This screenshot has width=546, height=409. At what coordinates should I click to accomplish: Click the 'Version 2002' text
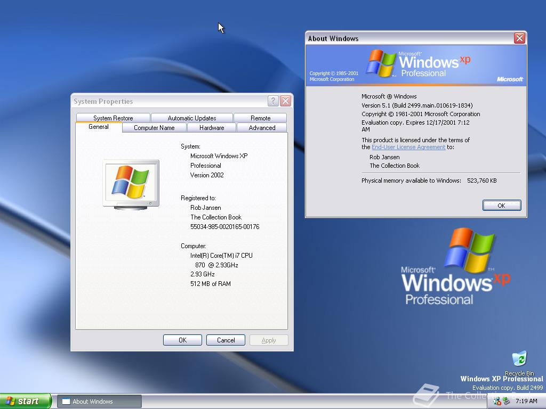[x=207, y=175]
